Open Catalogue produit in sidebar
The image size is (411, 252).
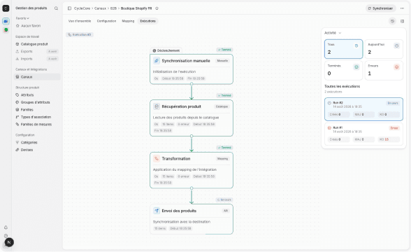(x=36, y=44)
